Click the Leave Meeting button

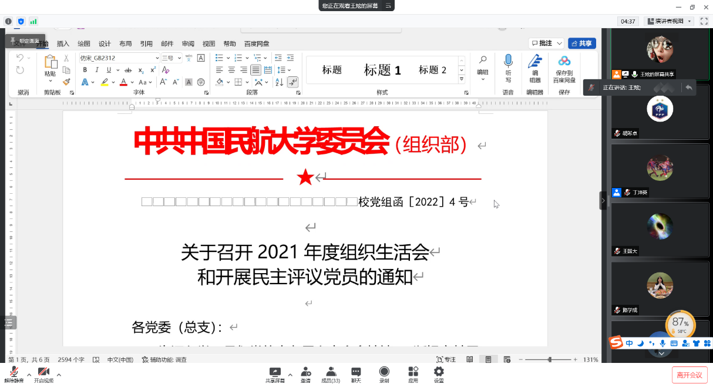pyautogui.click(x=689, y=375)
